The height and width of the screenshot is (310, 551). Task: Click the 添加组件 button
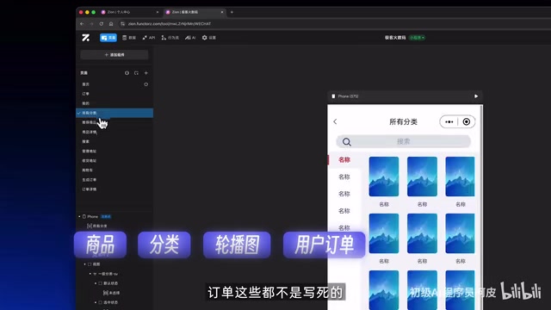115,55
